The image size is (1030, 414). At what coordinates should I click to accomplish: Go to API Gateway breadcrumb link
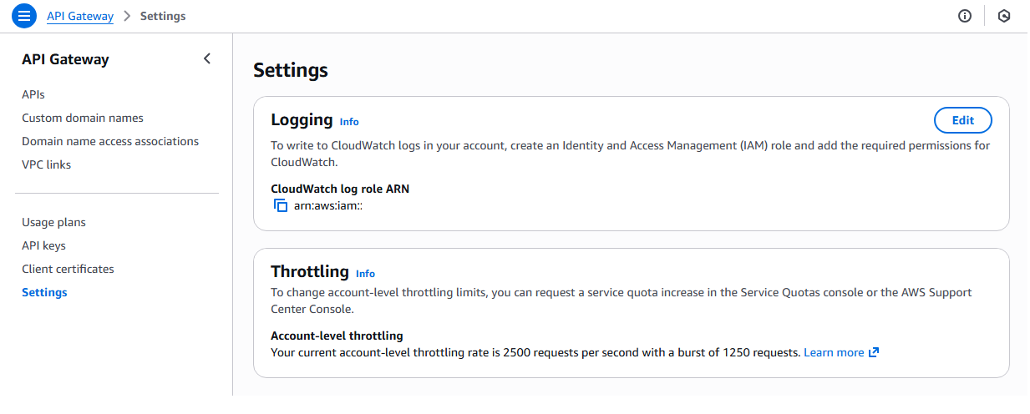pos(80,16)
